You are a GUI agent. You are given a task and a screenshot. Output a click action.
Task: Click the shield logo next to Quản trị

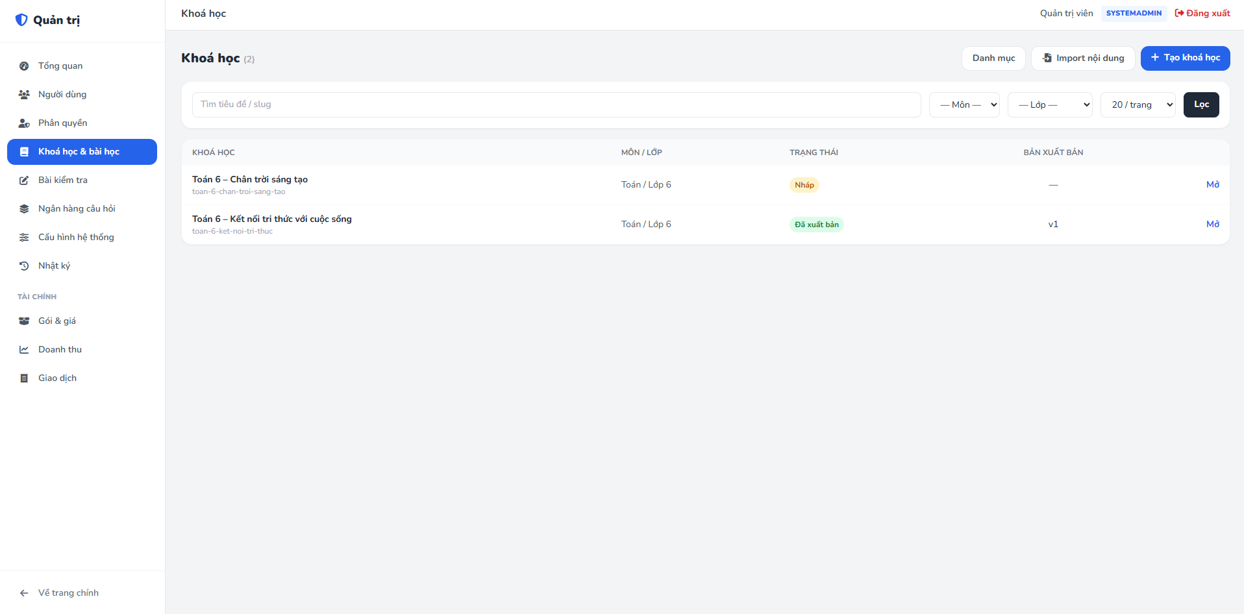tap(21, 20)
